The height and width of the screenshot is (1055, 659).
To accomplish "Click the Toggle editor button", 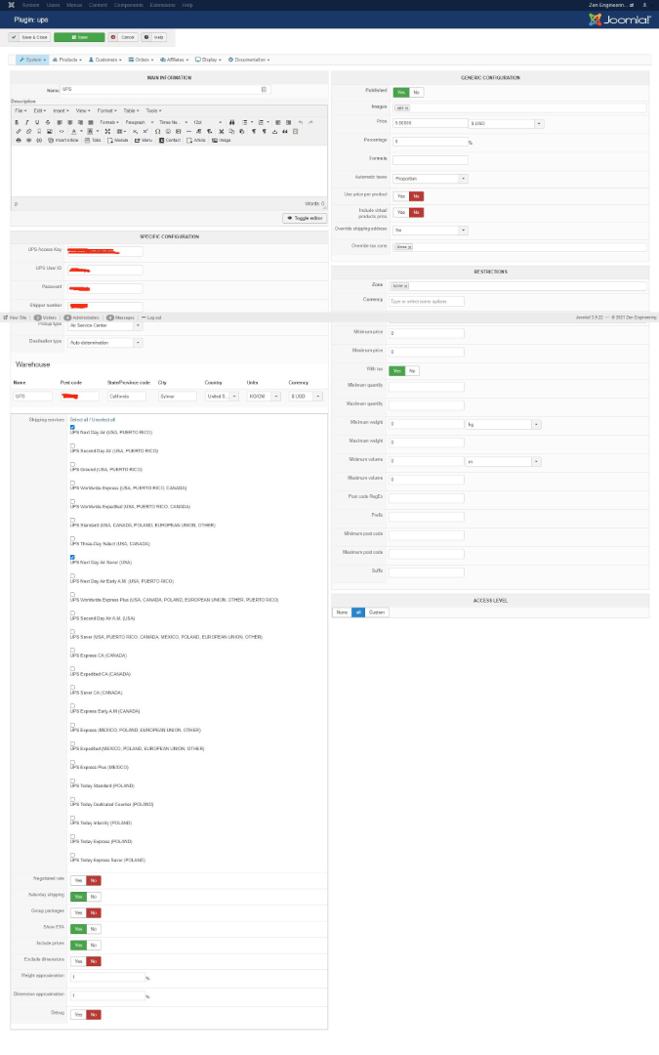I will [305, 218].
